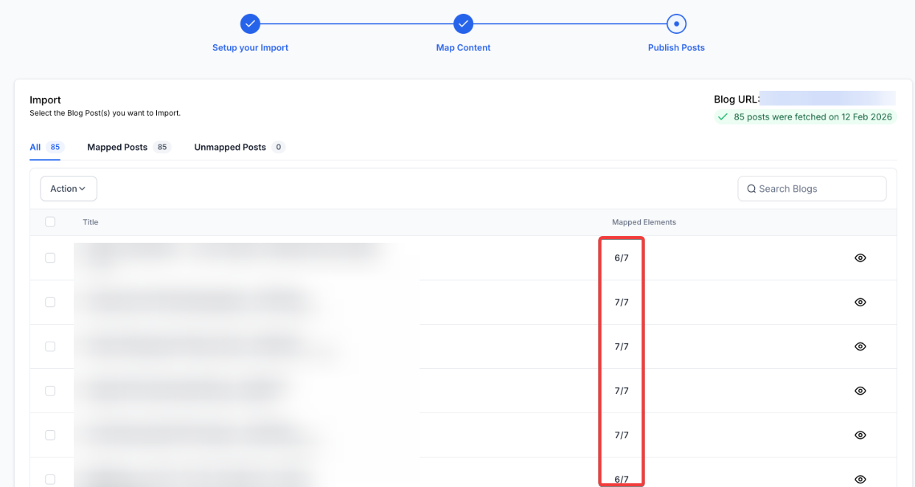Click the magnifier icon in Search Blogs
This screenshot has width=915, height=487.
pos(751,189)
